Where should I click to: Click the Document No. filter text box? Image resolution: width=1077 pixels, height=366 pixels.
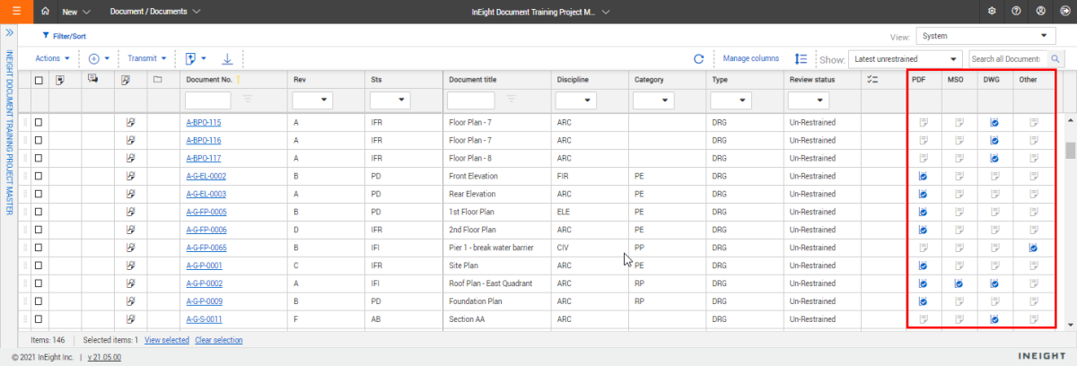click(x=208, y=99)
